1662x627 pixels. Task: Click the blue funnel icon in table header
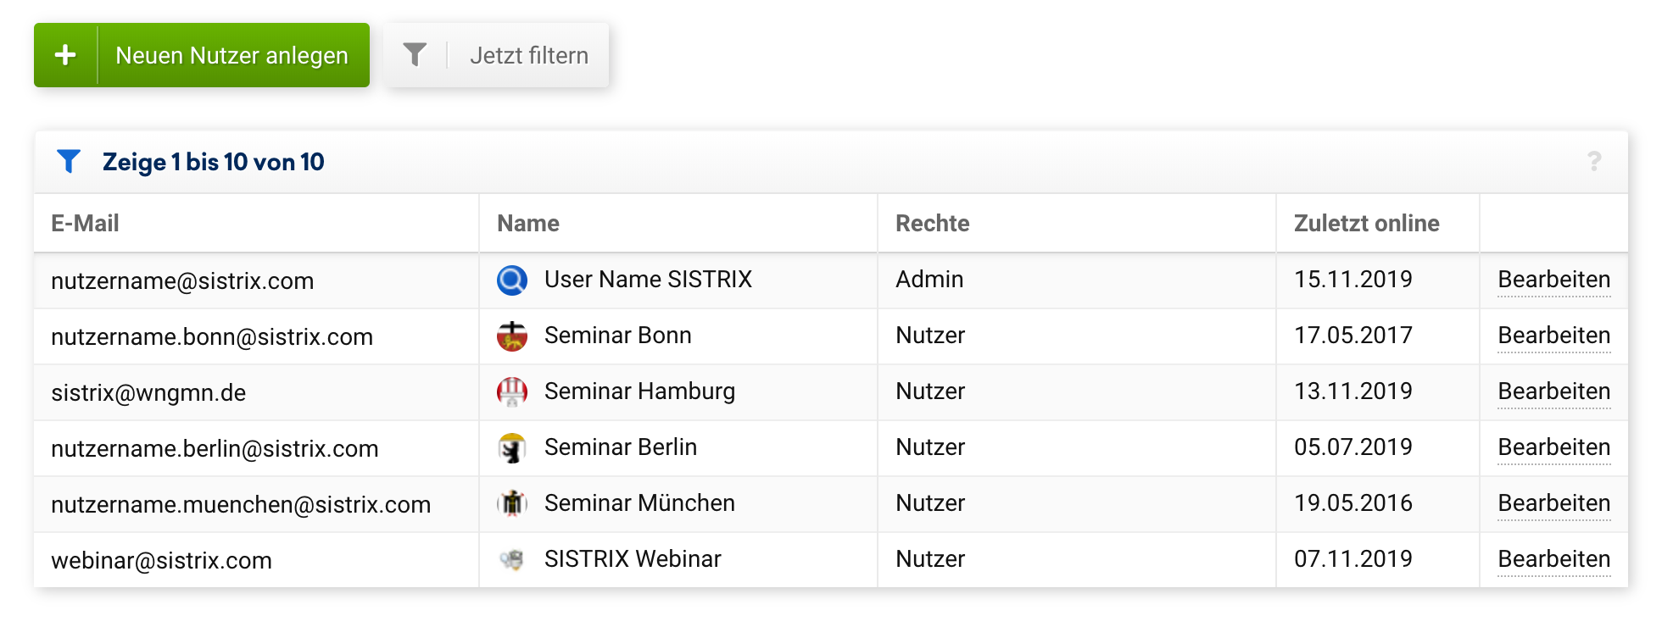pyautogui.click(x=69, y=161)
